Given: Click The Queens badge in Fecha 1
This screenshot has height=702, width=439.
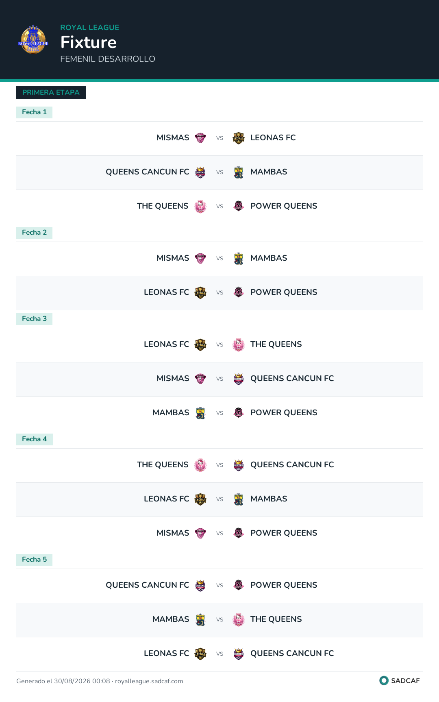Looking at the screenshot, I should [200, 206].
